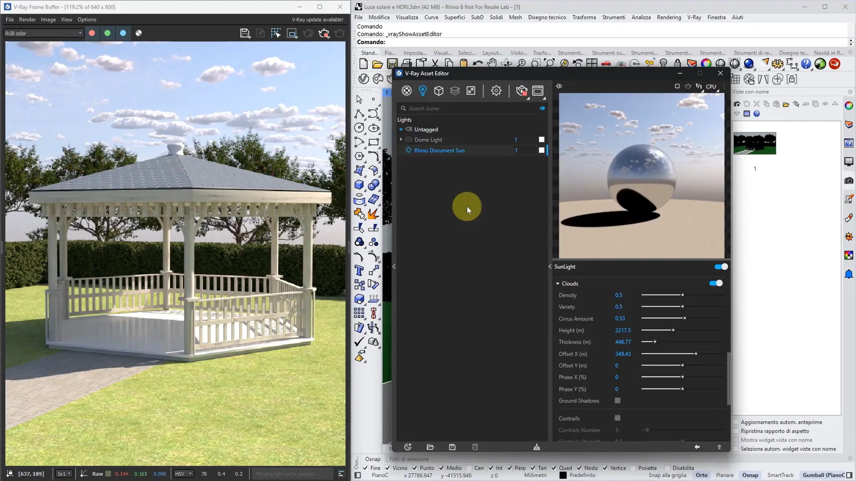Open the Geometry cube tab in Asset Editor

click(x=439, y=91)
